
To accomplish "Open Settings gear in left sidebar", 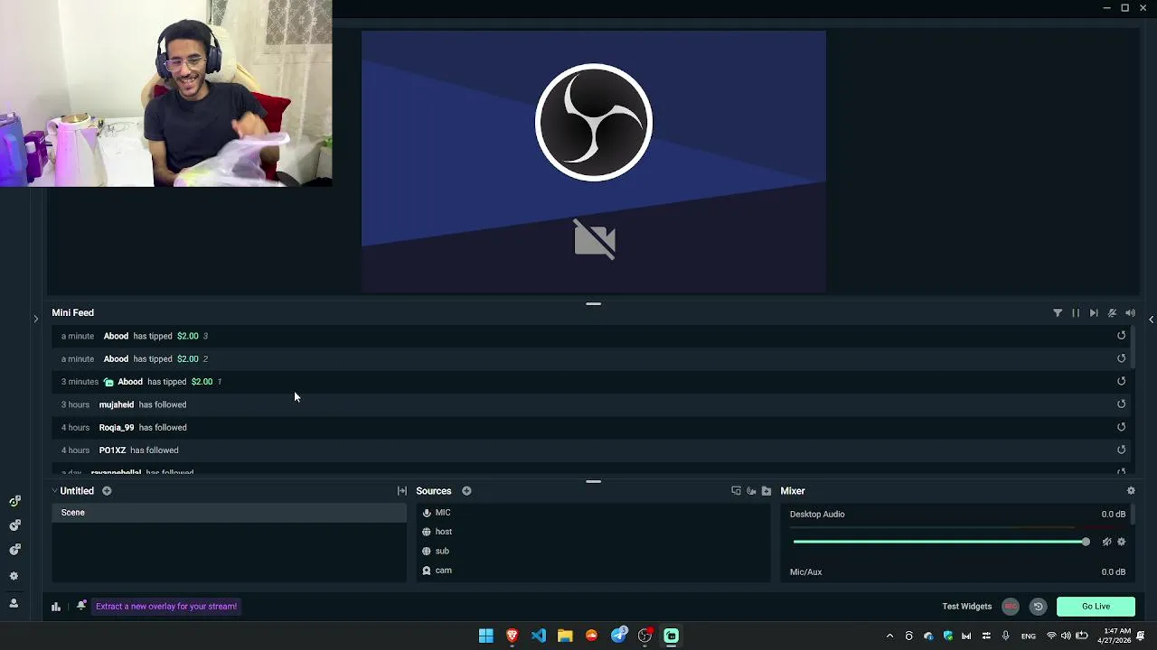I will (14, 576).
